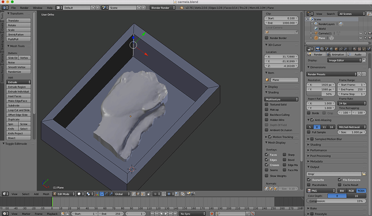The image size is (372, 216).
Task: Click the Blender logo in info header
Action: coord(182,7)
